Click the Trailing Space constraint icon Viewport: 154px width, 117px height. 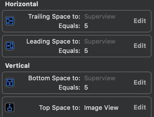click(x=10, y=21)
